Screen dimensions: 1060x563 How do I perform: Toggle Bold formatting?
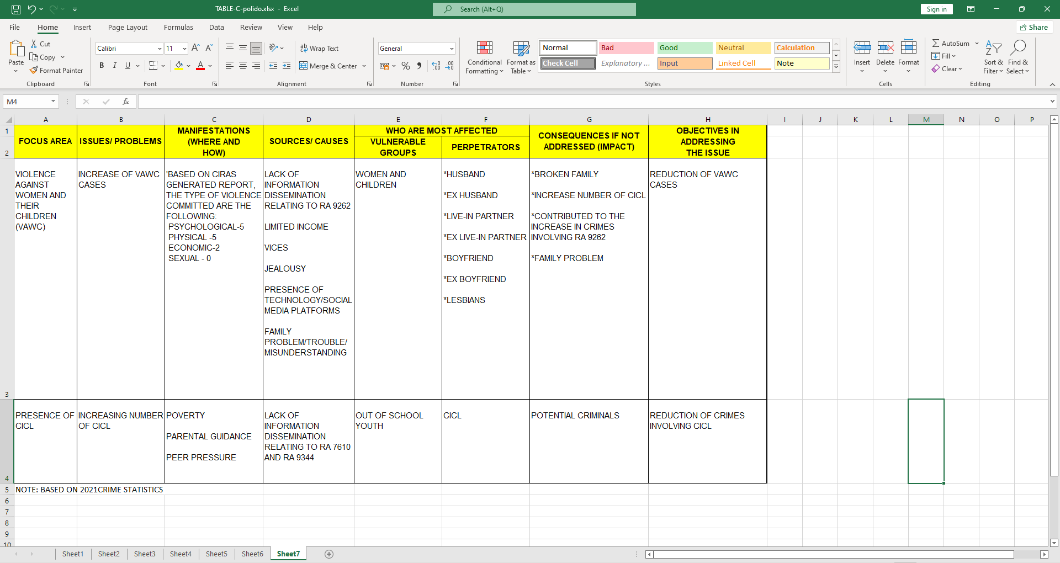pyautogui.click(x=102, y=66)
